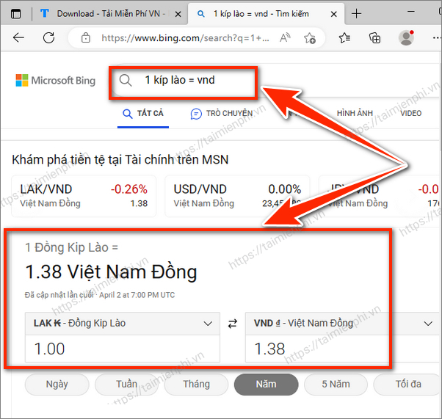
Task: Focus the address bar URL
Action: click(x=185, y=37)
